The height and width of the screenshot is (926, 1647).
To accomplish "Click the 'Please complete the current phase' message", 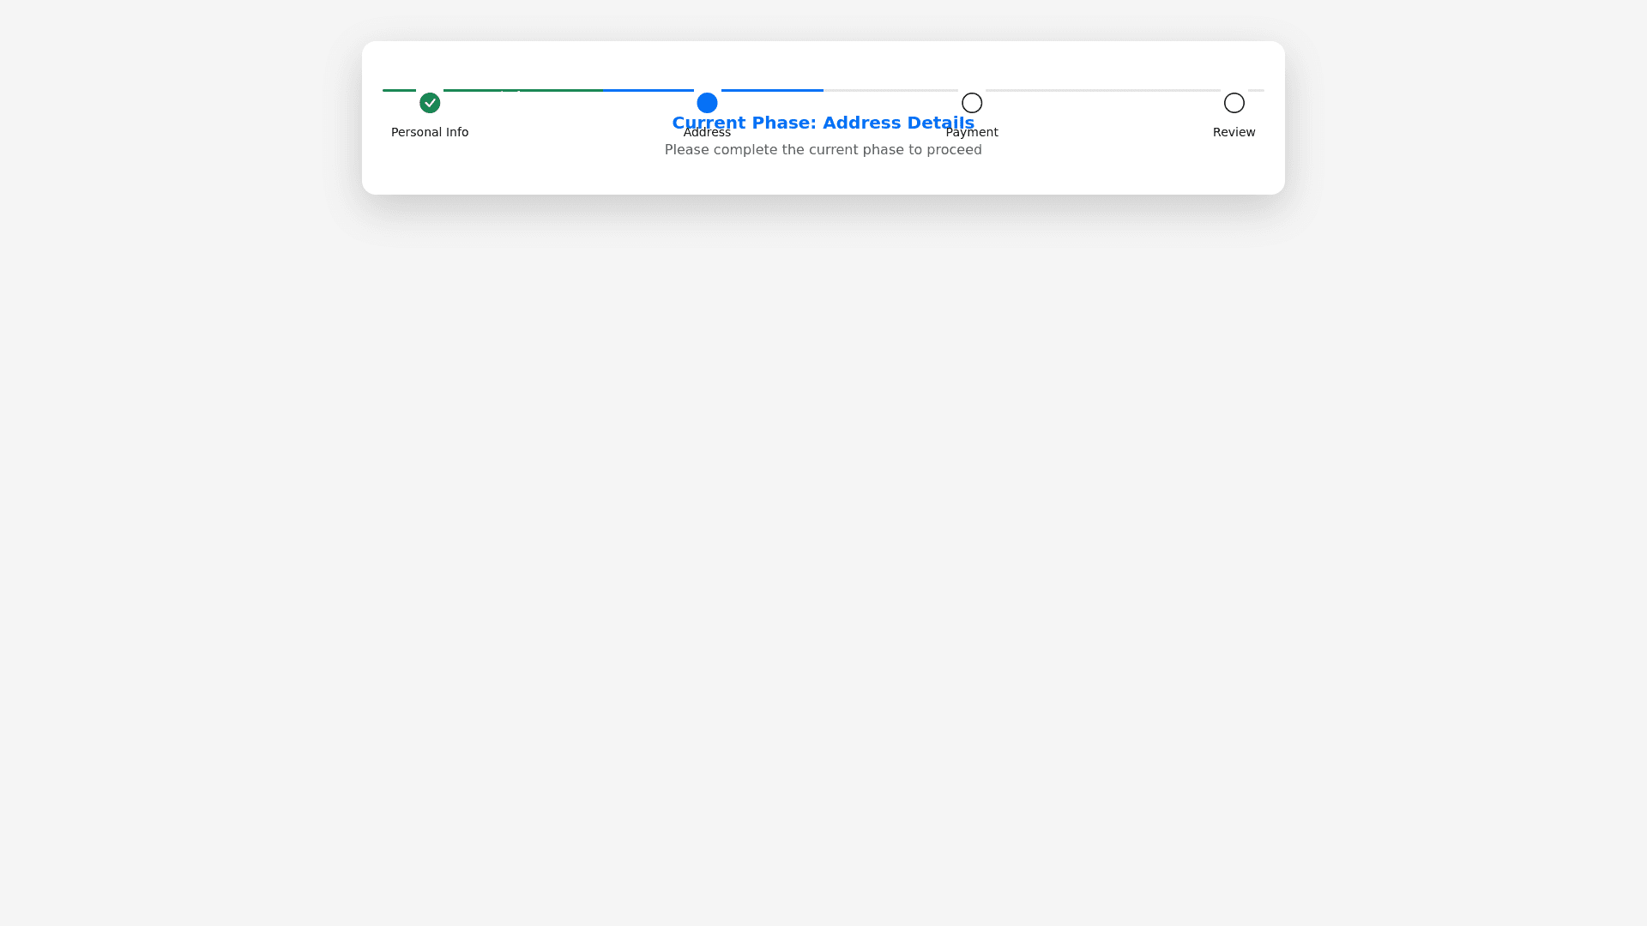I will coord(823,150).
